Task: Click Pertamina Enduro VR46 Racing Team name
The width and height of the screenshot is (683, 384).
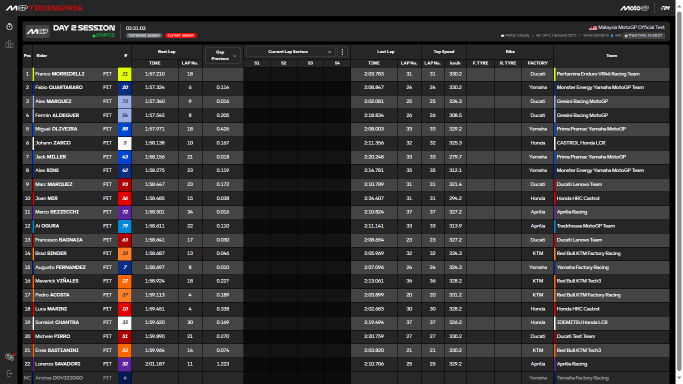Action: tap(598, 74)
